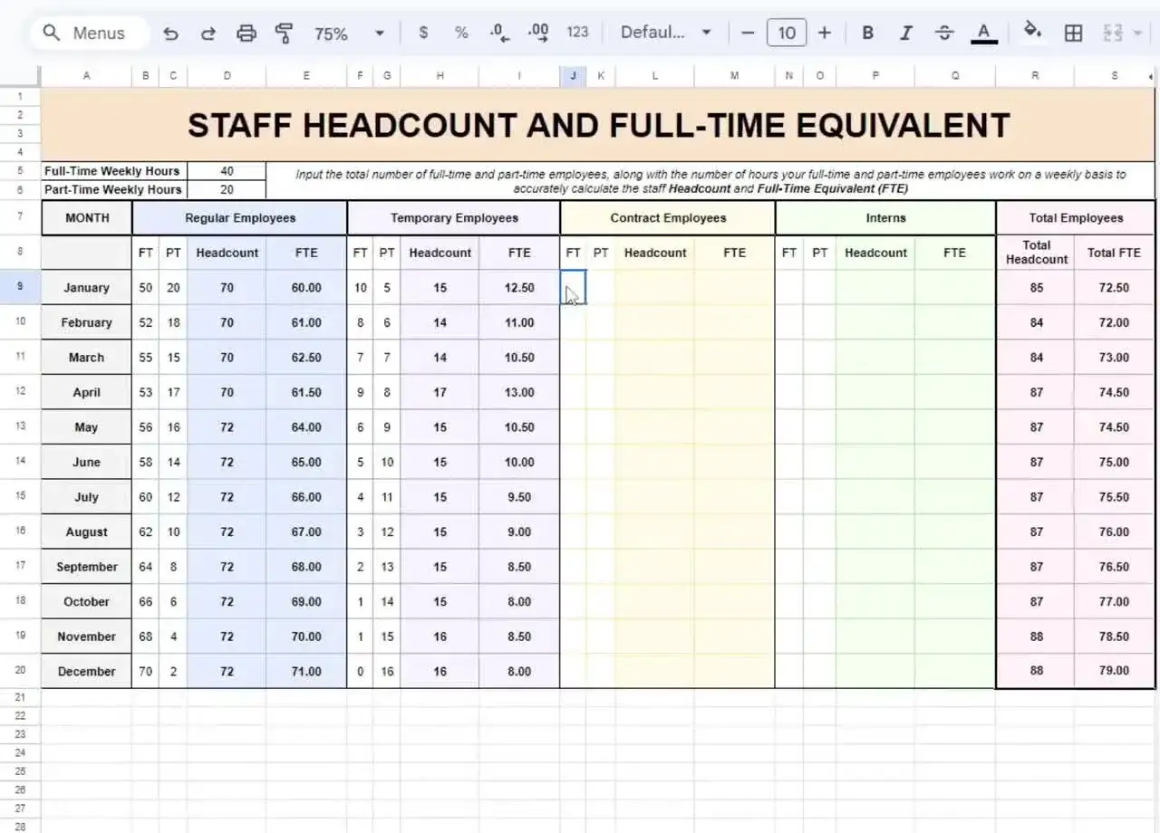Click March temporary FTE 10.50

click(x=519, y=358)
